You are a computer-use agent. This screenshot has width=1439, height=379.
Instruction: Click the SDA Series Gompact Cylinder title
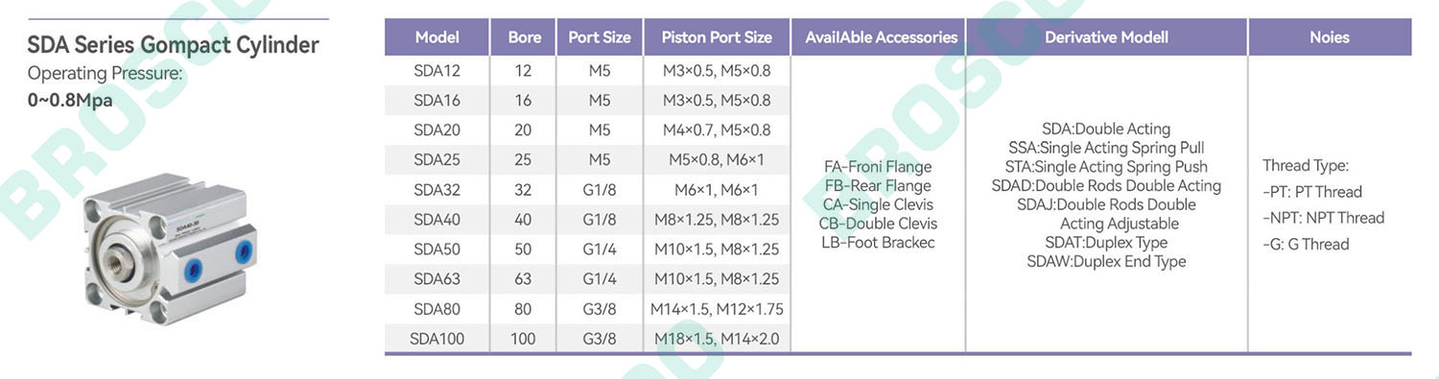(x=173, y=45)
